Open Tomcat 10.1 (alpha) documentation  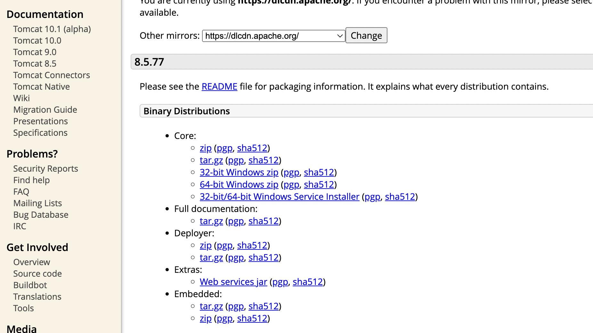point(52,29)
